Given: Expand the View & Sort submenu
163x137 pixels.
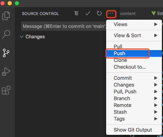Looking at the screenshot, I should point(134,35).
